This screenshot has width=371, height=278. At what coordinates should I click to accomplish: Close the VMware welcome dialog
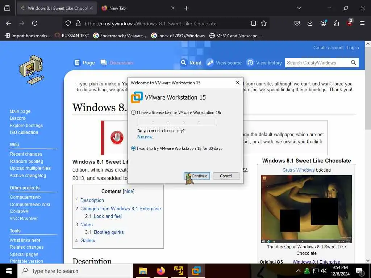(x=238, y=83)
